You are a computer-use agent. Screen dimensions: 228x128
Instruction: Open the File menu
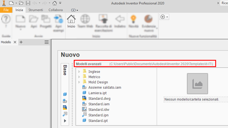pos(6,10)
